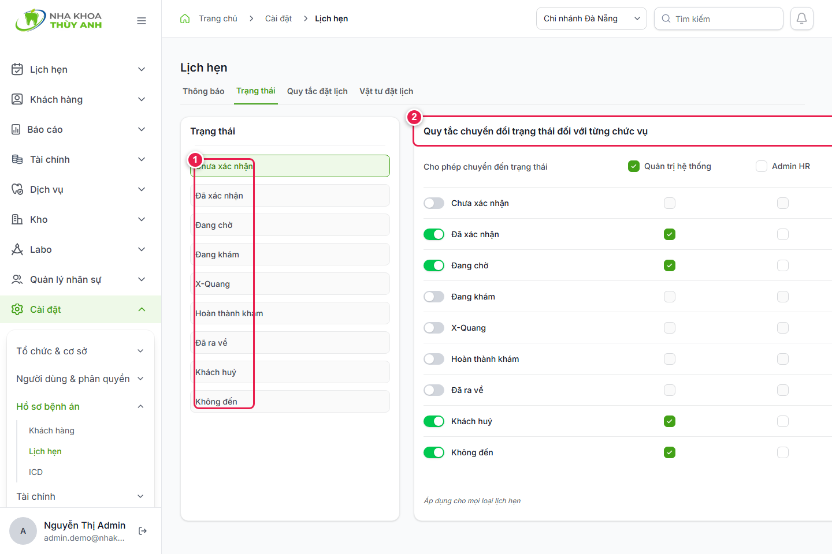Select the Hoàn thành khám status row
The height and width of the screenshot is (554, 832).
(x=290, y=313)
